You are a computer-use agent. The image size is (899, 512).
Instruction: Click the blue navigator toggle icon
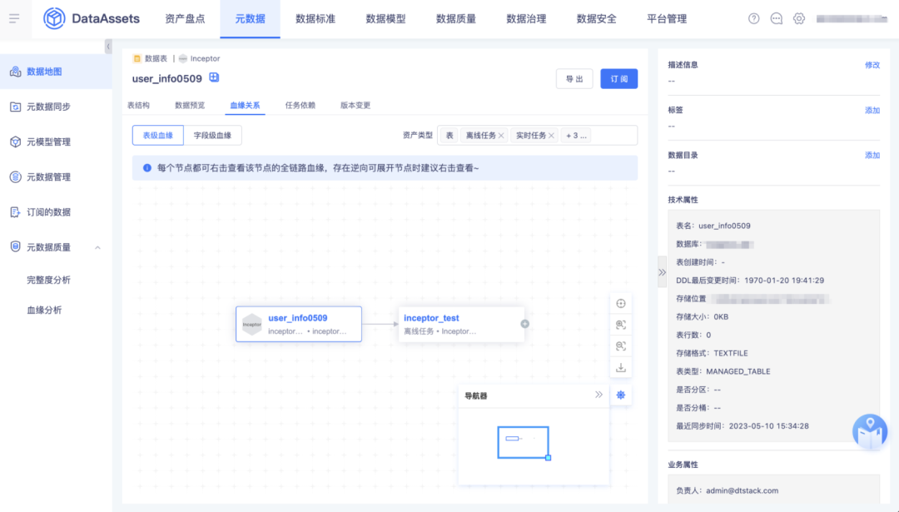620,395
